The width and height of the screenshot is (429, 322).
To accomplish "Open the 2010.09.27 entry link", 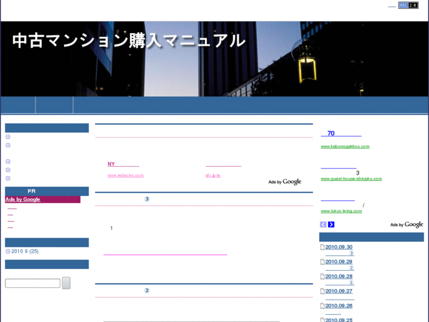I will 339,291.
